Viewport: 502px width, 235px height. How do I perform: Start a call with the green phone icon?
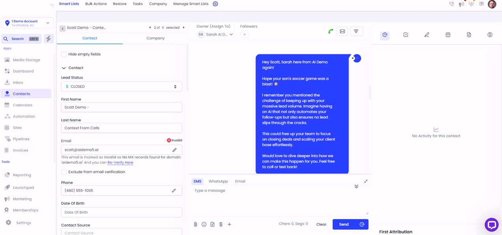click(330, 31)
